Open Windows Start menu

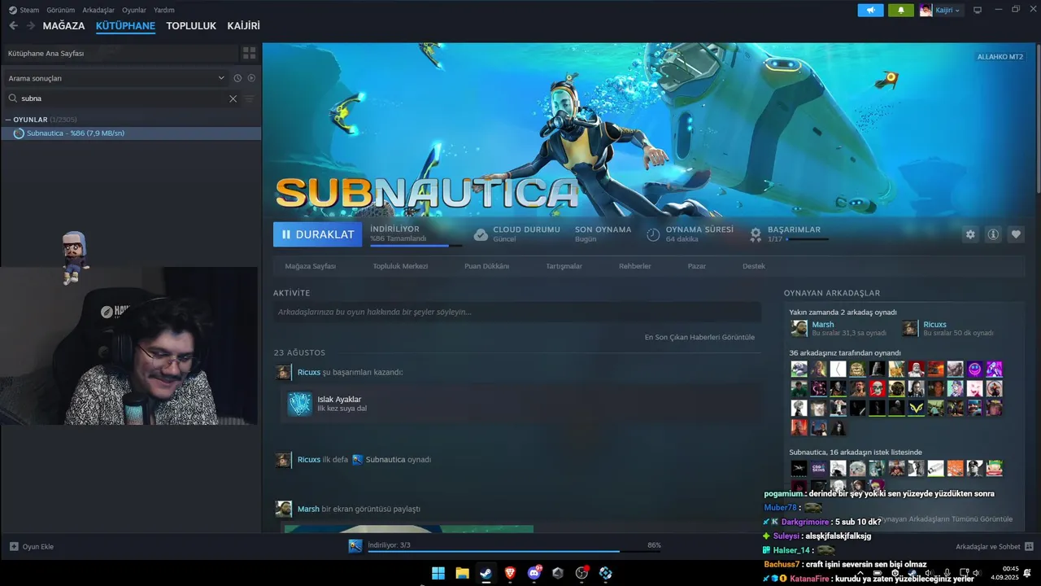point(438,573)
